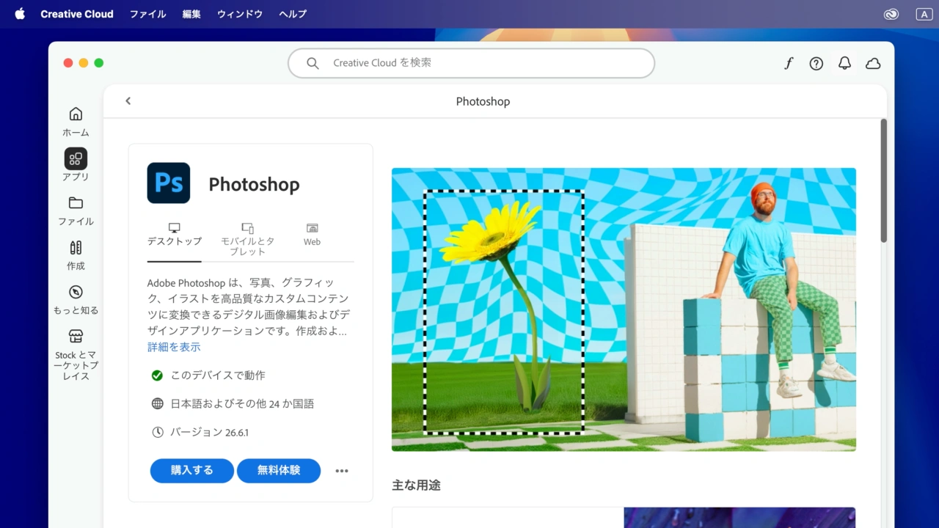Click the cloud sync status icon
The image size is (939, 528).
(873, 64)
